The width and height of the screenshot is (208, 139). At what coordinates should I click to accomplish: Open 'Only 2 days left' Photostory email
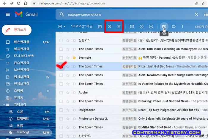[x=173, y=119]
